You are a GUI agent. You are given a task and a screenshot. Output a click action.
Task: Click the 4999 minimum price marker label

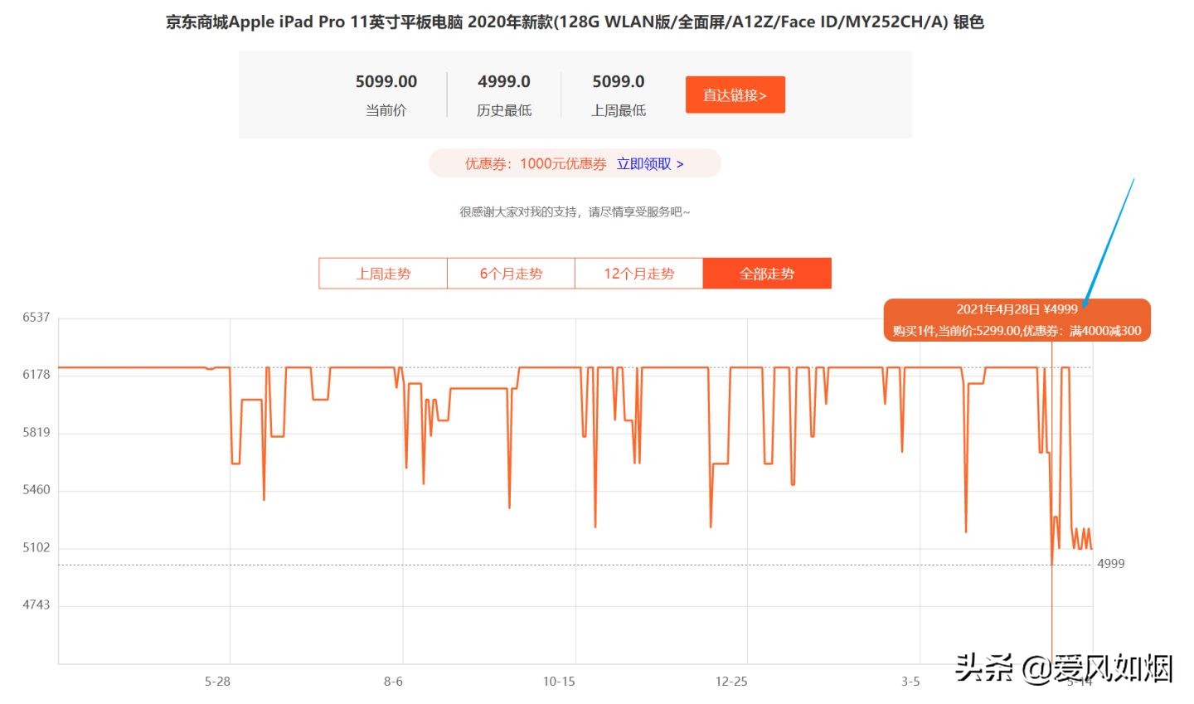[1111, 564]
